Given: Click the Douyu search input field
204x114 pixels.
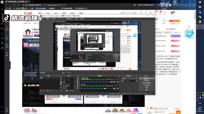Looking at the screenshot, I should [127, 13].
